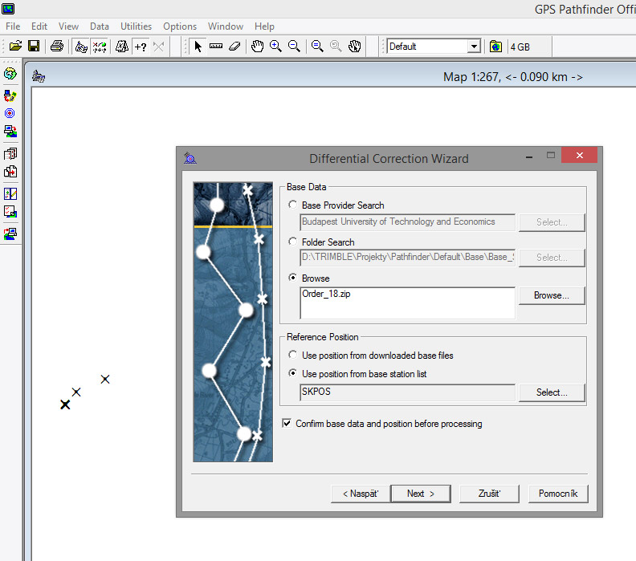The height and width of the screenshot is (561, 636).
Task: Click the Position Properties +? icon
Action: coord(141,47)
